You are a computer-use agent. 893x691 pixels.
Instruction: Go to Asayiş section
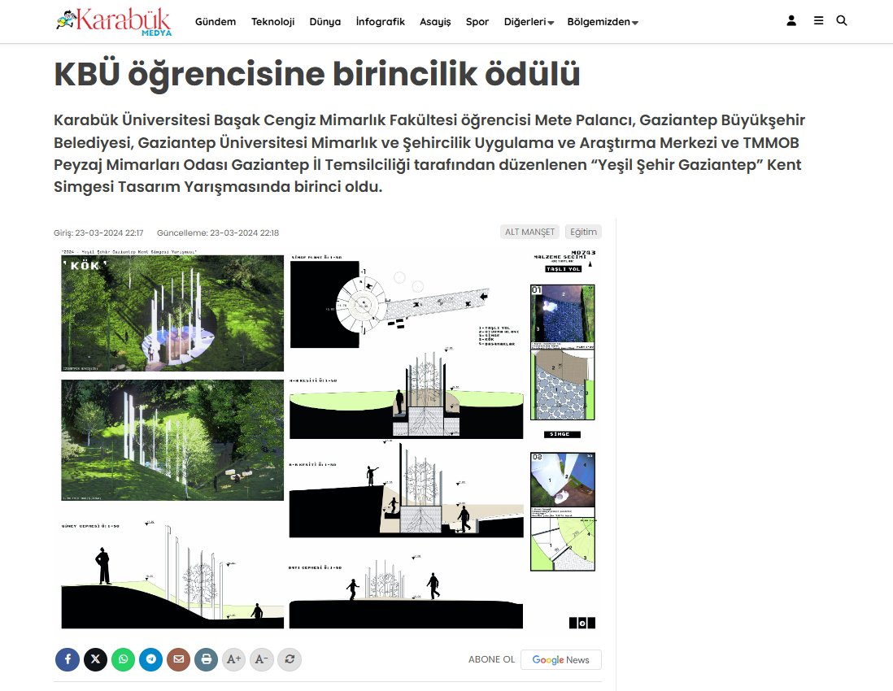coord(435,22)
